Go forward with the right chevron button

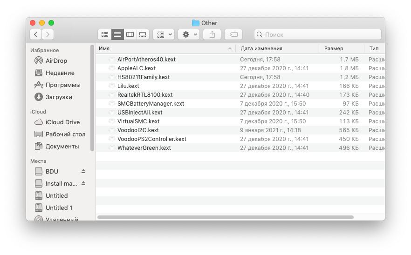48,34
